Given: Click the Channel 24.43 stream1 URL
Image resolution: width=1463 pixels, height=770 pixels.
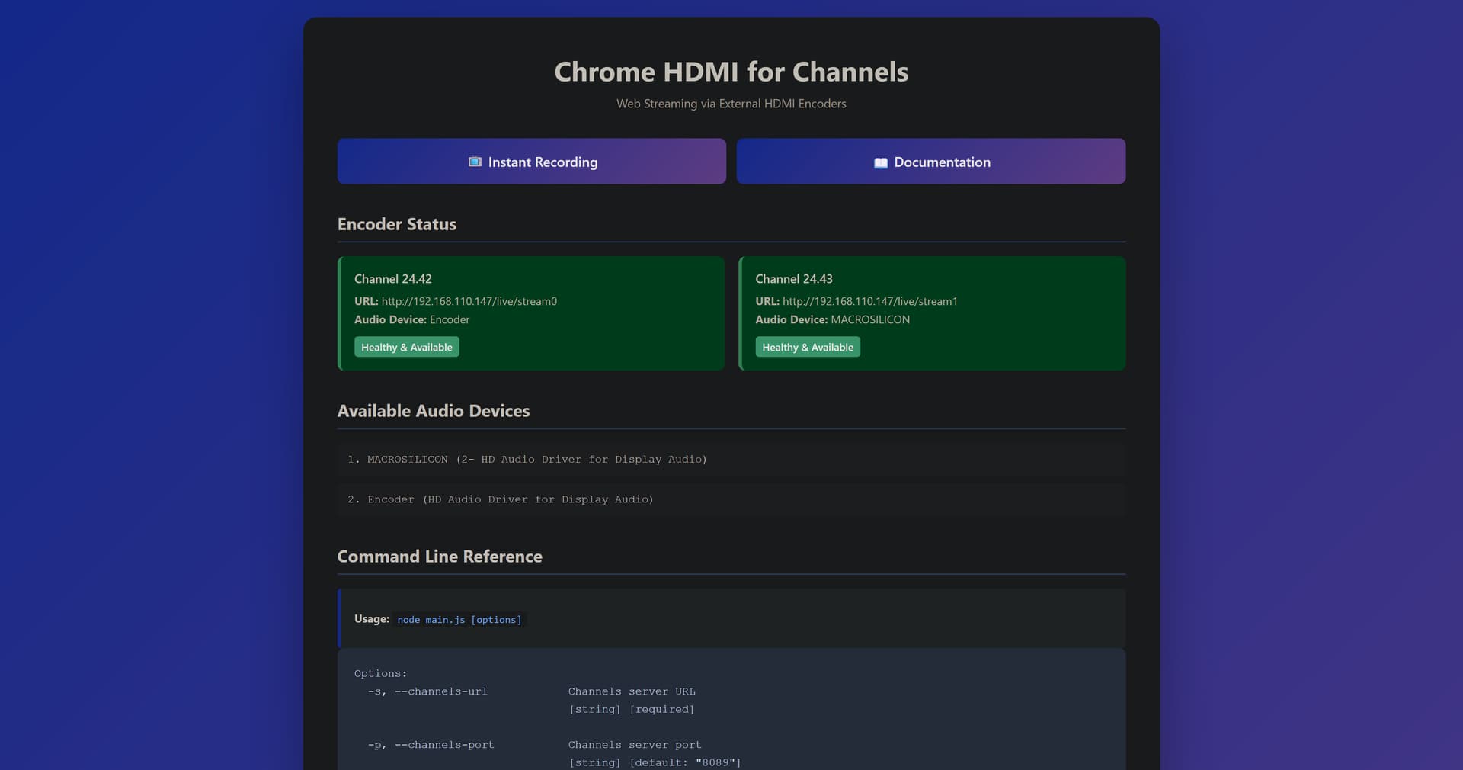Looking at the screenshot, I should 869,301.
